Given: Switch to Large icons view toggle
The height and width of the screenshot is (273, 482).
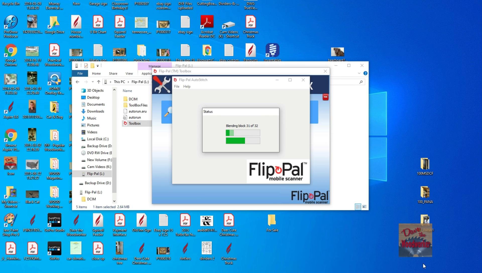Looking at the screenshot, I should coord(364,207).
